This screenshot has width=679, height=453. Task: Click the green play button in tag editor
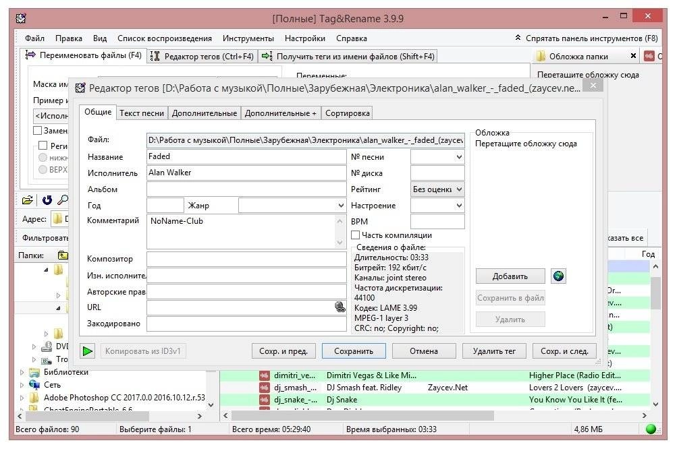pyautogui.click(x=87, y=351)
